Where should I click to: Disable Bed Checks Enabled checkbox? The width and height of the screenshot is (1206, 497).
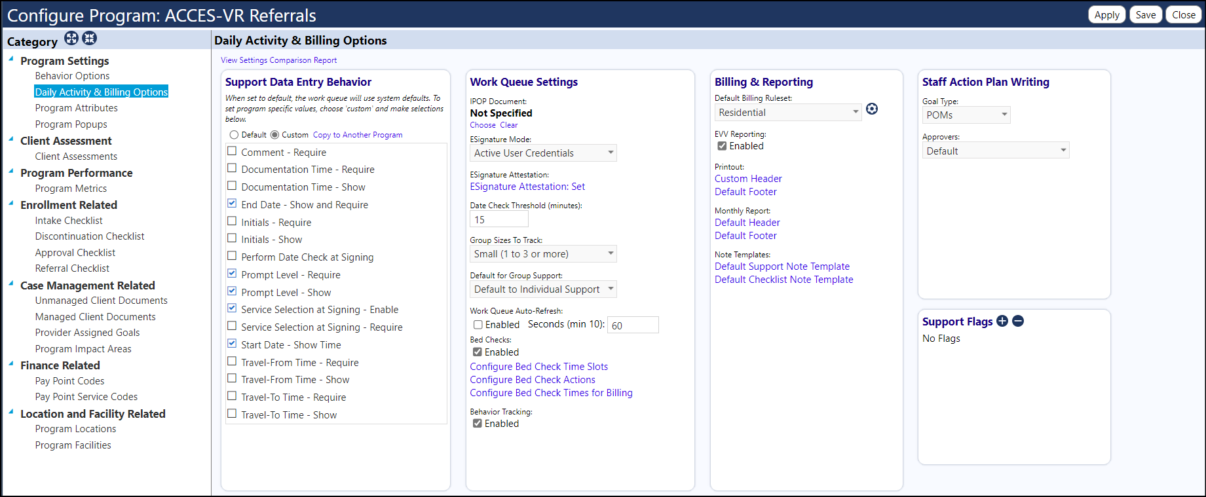[478, 352]
